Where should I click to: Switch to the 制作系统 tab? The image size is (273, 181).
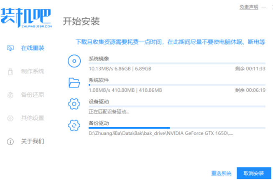(33, 72)
